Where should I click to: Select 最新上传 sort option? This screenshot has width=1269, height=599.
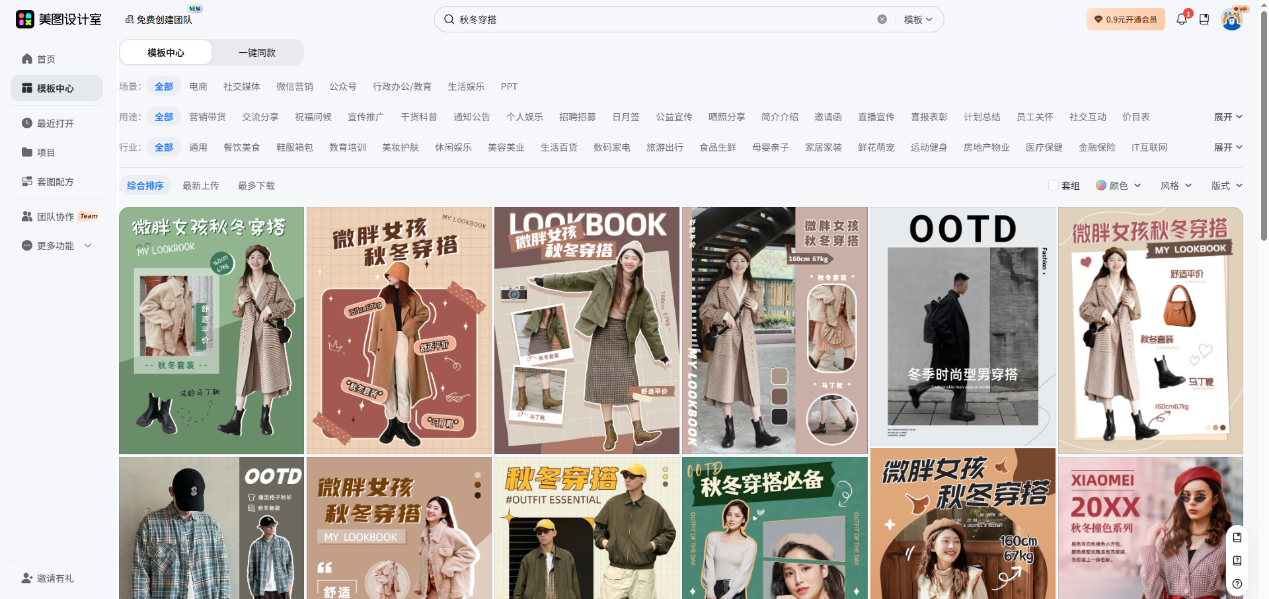click(201, 186)
